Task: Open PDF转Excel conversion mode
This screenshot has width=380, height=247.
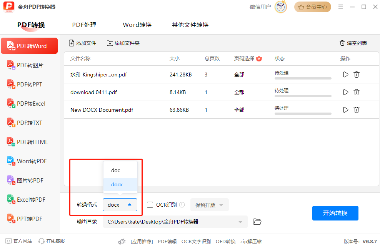Action: 29,104
